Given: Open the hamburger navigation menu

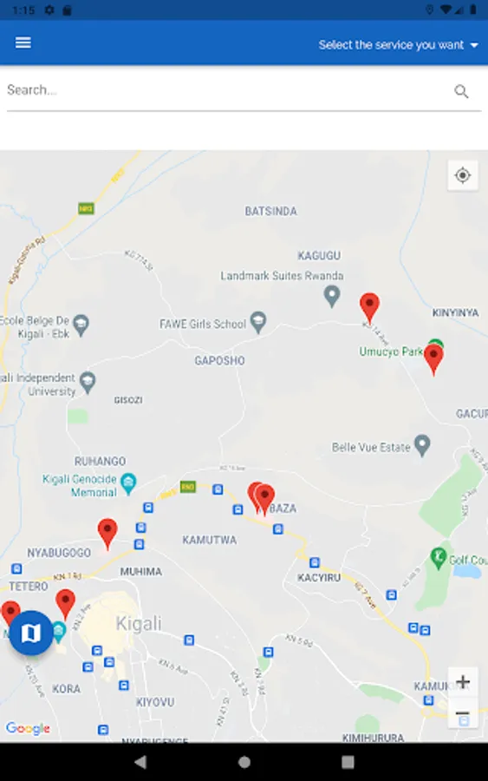Looking at the screenshot, I should click(23, 43).
